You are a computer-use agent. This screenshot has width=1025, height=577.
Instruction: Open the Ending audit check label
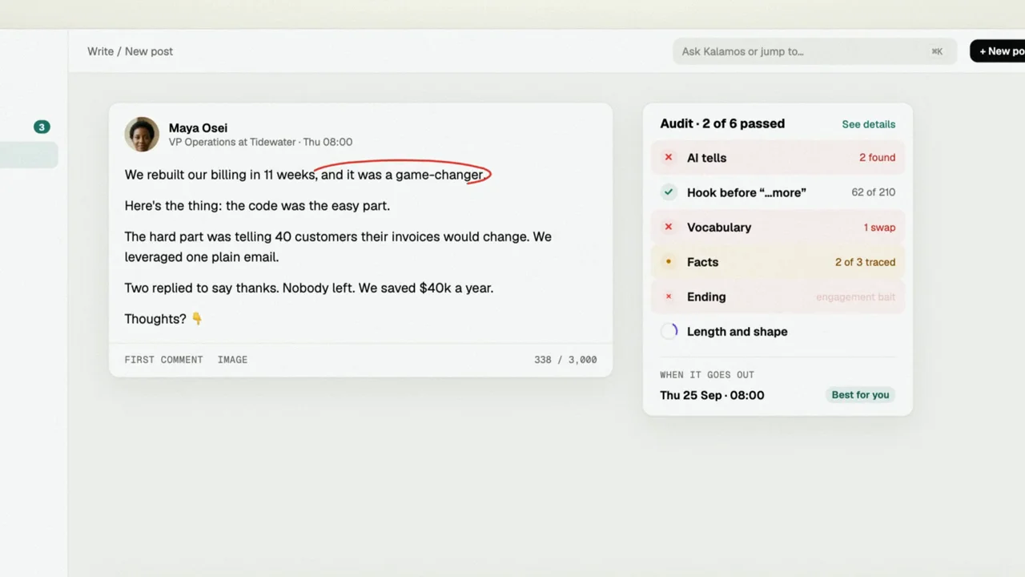[x=706, y=297]
